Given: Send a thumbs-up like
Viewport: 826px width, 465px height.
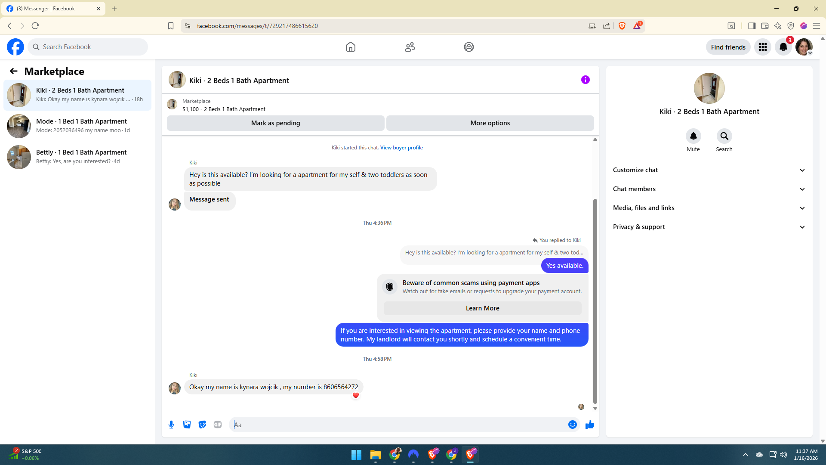Looking at the screenshot, I should click(589, 425).
